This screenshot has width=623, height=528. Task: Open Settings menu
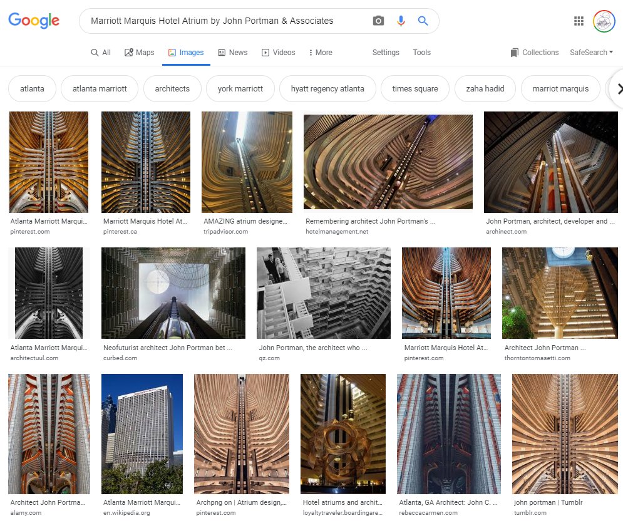click(386, 53)
